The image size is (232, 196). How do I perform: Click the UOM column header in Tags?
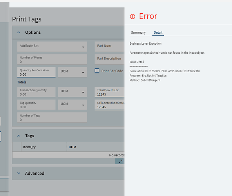coord(96,147)
